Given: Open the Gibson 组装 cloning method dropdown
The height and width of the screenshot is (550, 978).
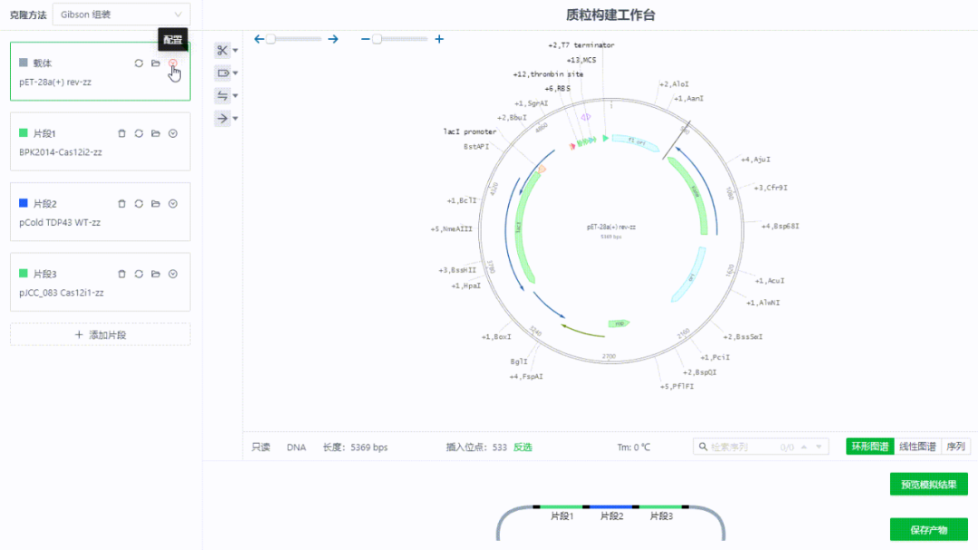Looking at the screenshot, I should (x=121, y=14).
